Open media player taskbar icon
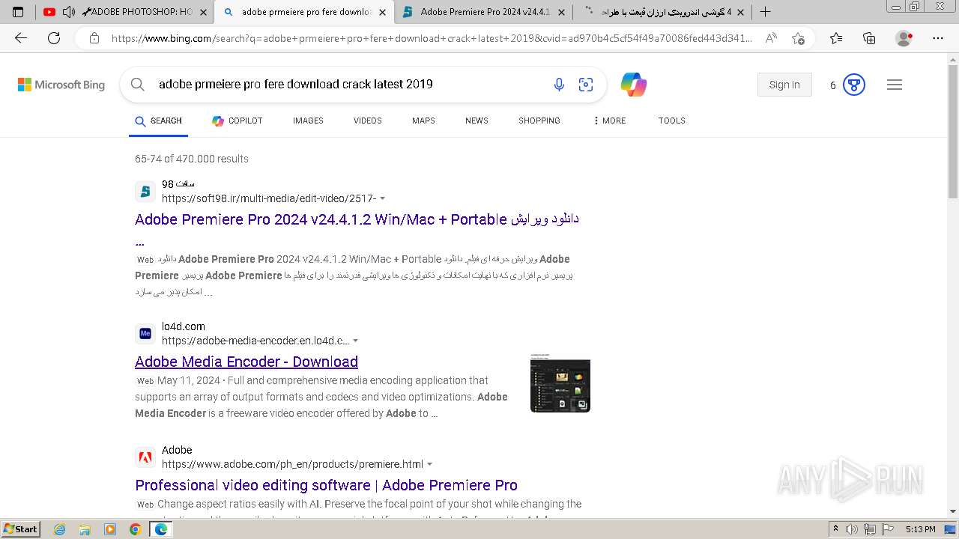 click(x=110, y=529)
